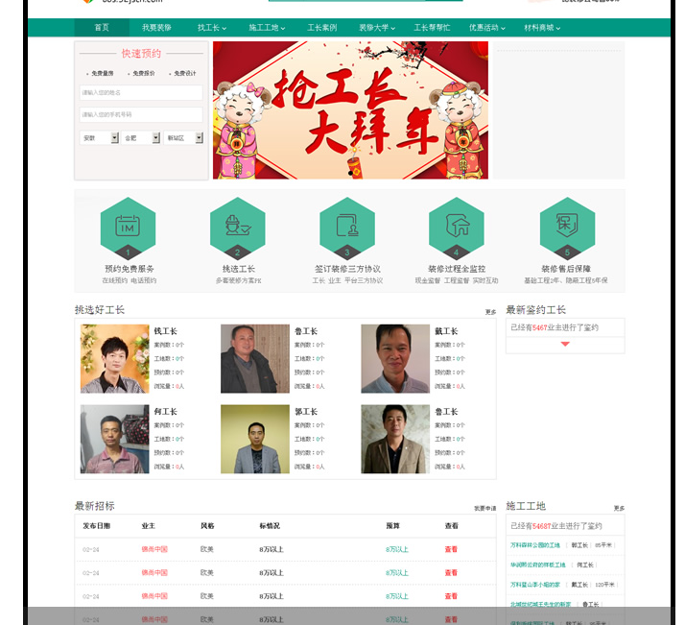Screen dimensions: 685x625
Task: Click the 钱工长 name in the foreman card
Action: [x=166, y=331]
